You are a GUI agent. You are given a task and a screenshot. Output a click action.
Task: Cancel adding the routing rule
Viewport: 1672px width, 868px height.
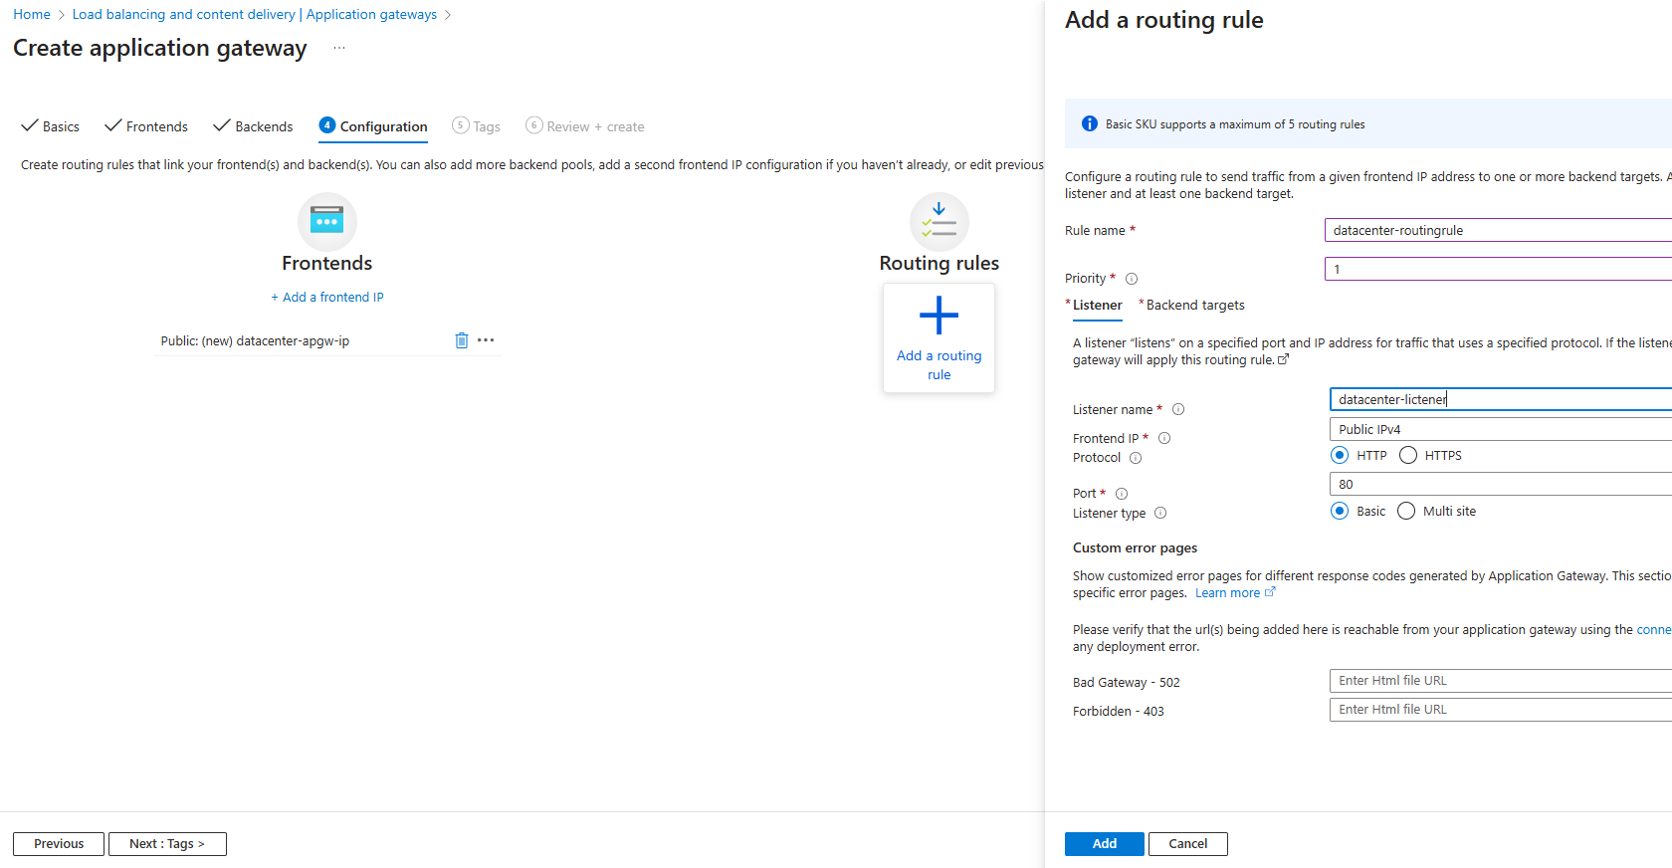pos(1187,843)
